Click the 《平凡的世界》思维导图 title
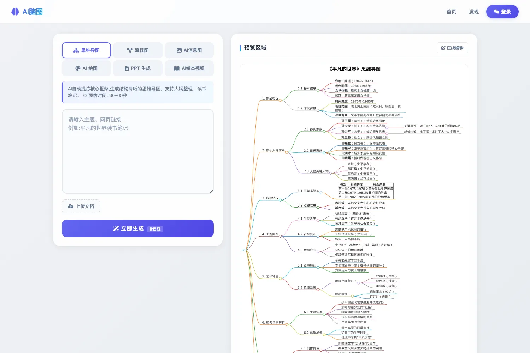 pyautogui.click(x=354, y=69)
